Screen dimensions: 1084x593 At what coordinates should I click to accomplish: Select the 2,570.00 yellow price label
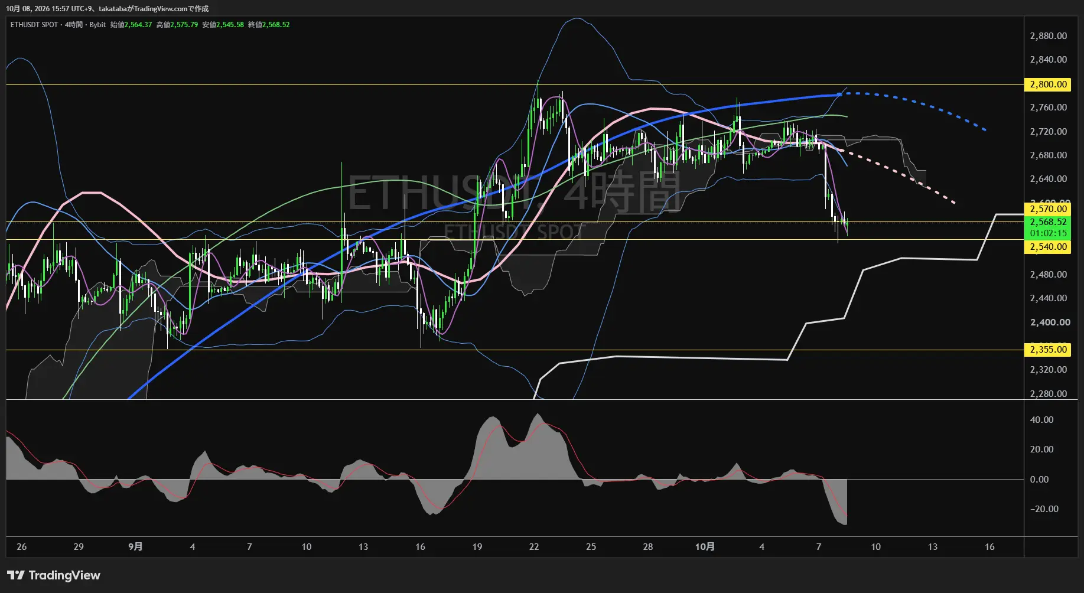tap(1049, 209)
